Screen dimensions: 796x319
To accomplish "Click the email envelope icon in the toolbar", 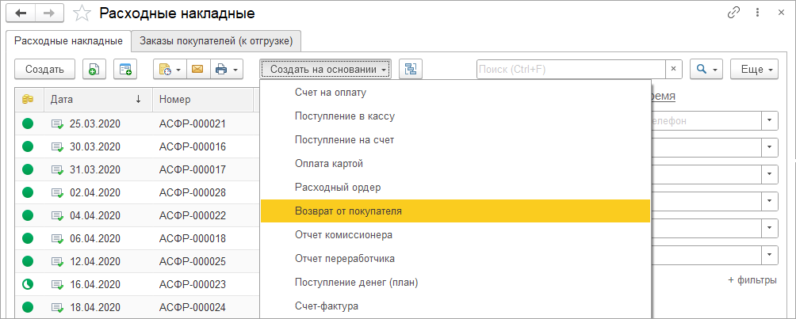I will pos(197,70).
